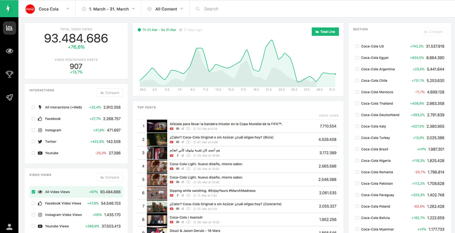Viewport: 455px width, 233px height.
Task: Select Coca-Cola Morocco section row
Action: (x=400, y=92)
